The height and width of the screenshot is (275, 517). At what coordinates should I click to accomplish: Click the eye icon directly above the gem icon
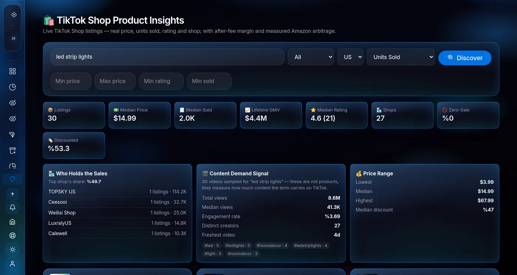pos(13,119)
